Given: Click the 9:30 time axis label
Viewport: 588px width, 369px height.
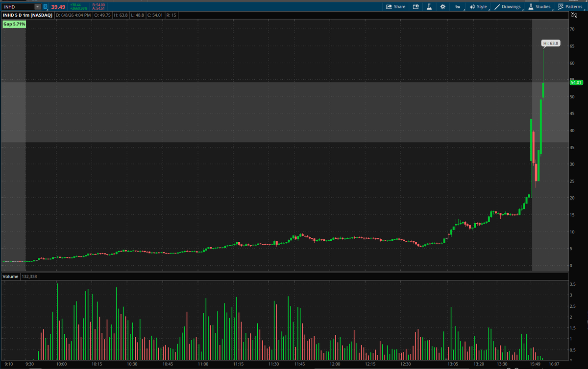Looking at the screenshot, I should pyautogui.click(x=30, y=364).
